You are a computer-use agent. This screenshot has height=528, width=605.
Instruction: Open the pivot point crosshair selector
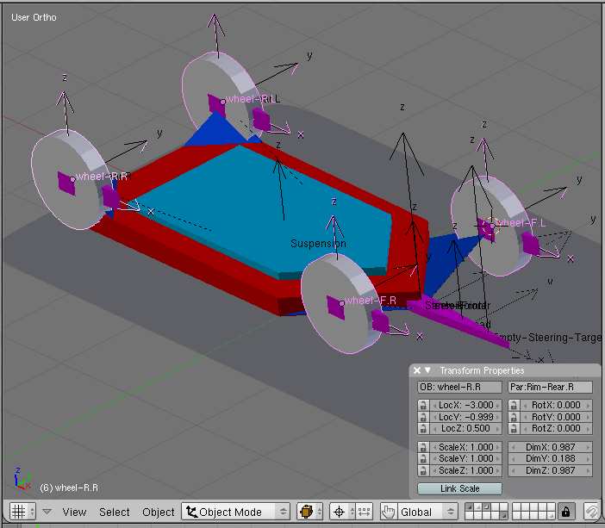(342, 512)
